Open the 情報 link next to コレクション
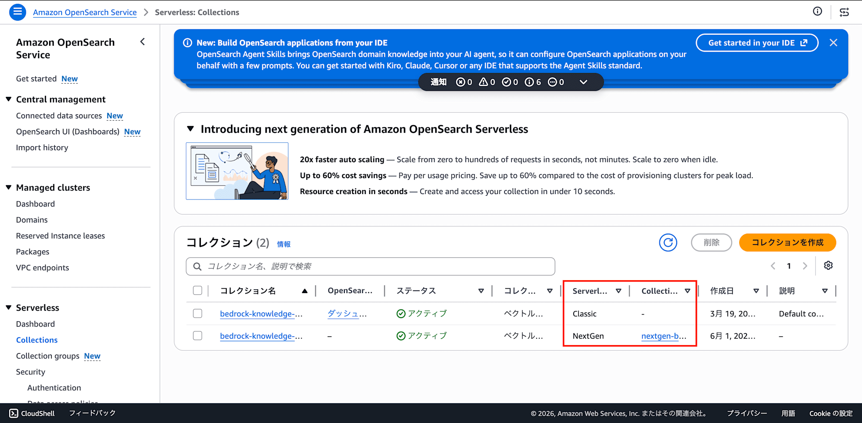 coord(284,244)
